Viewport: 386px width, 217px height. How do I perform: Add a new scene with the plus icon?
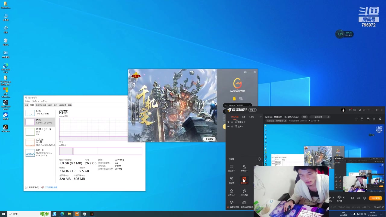click(261, 117)
